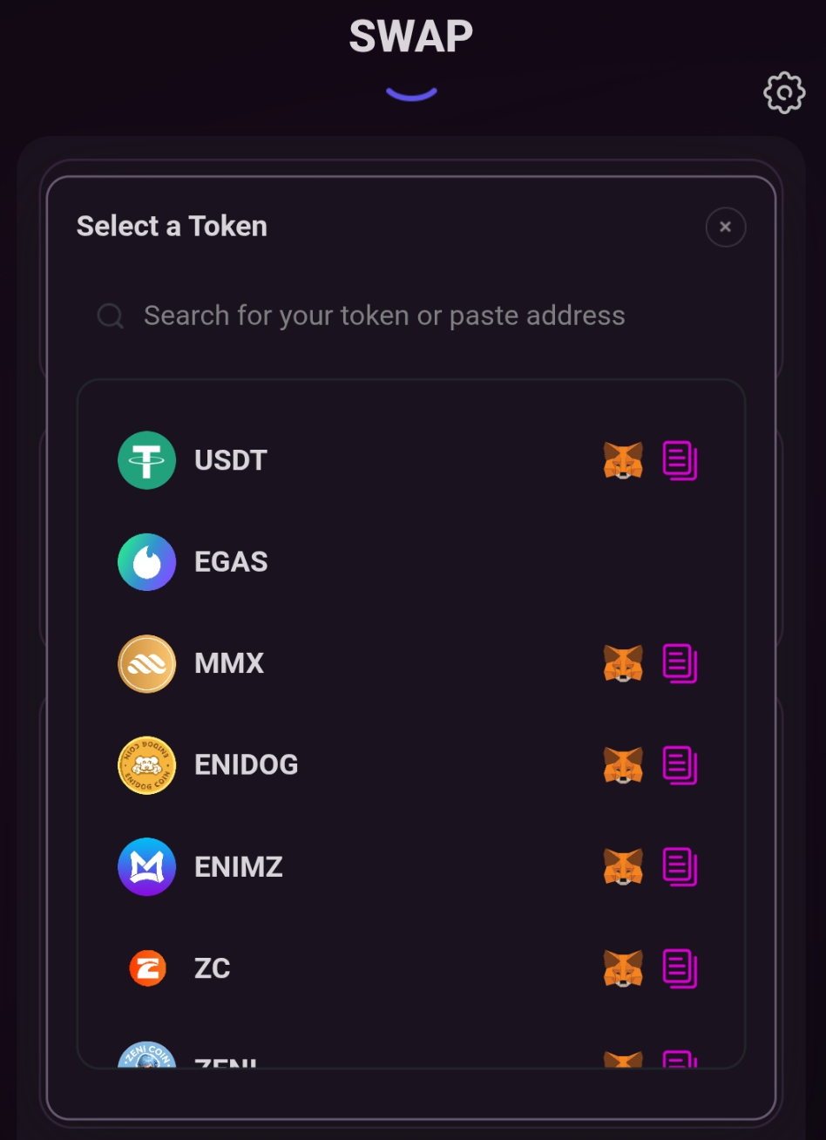Copy USDT contract address

[680, 460]
